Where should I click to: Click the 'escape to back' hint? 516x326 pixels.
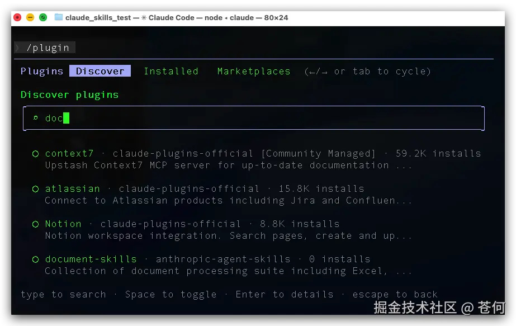pos(395,294)
